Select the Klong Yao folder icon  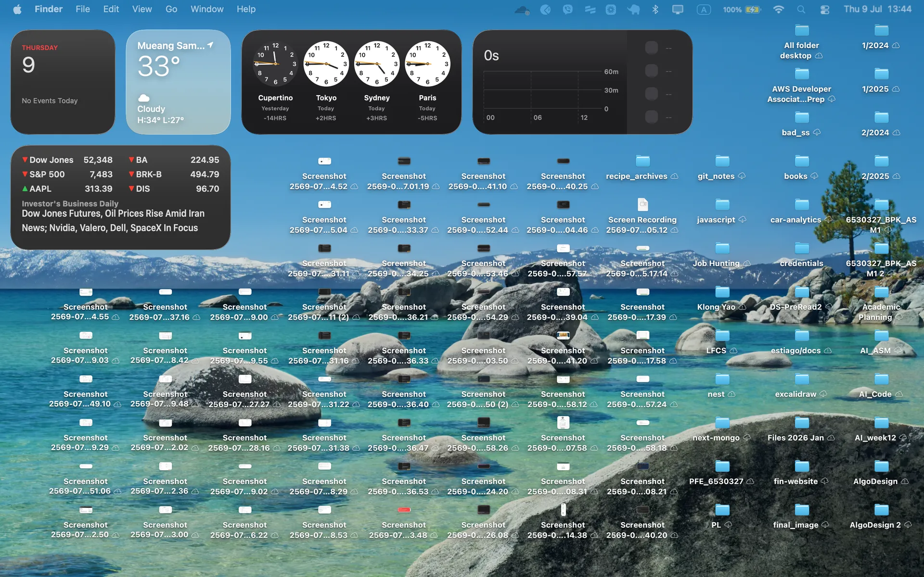pyautogui.click(x=722, y=291)
